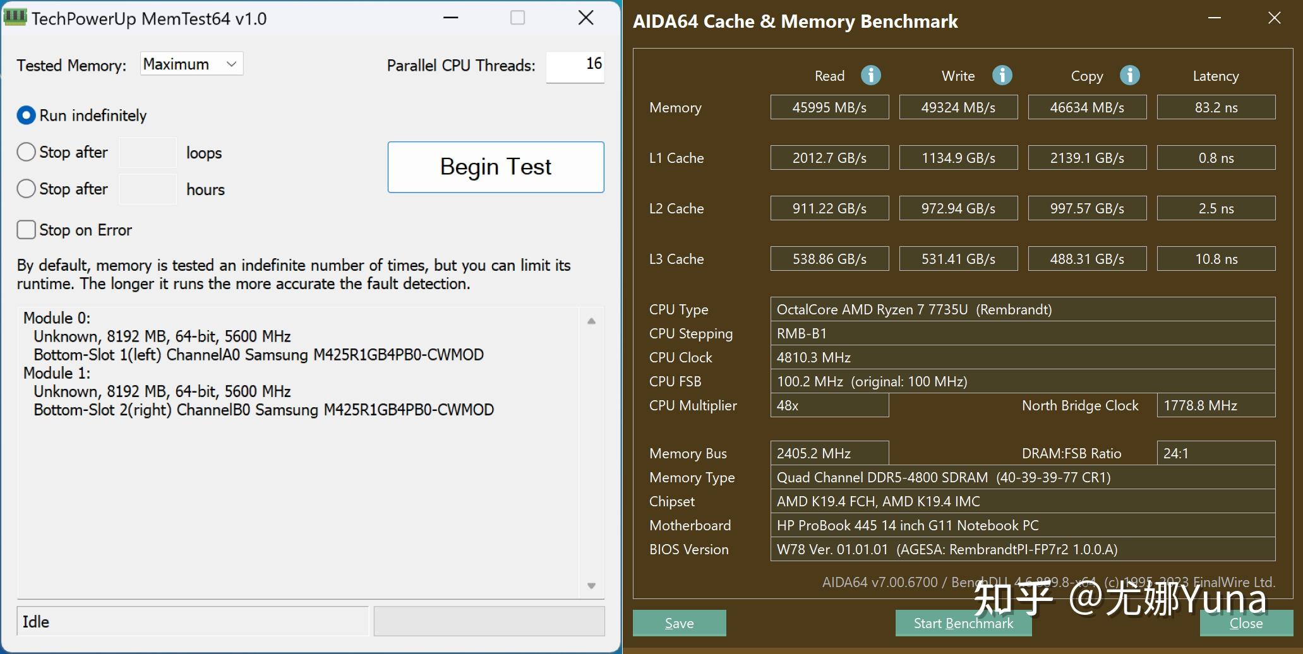Image resolution: width=1303 pixels, height=654 pixels.
Task: Click the L2 Cache Copy value 997.57 GB/s
Action: [1087, 208]
